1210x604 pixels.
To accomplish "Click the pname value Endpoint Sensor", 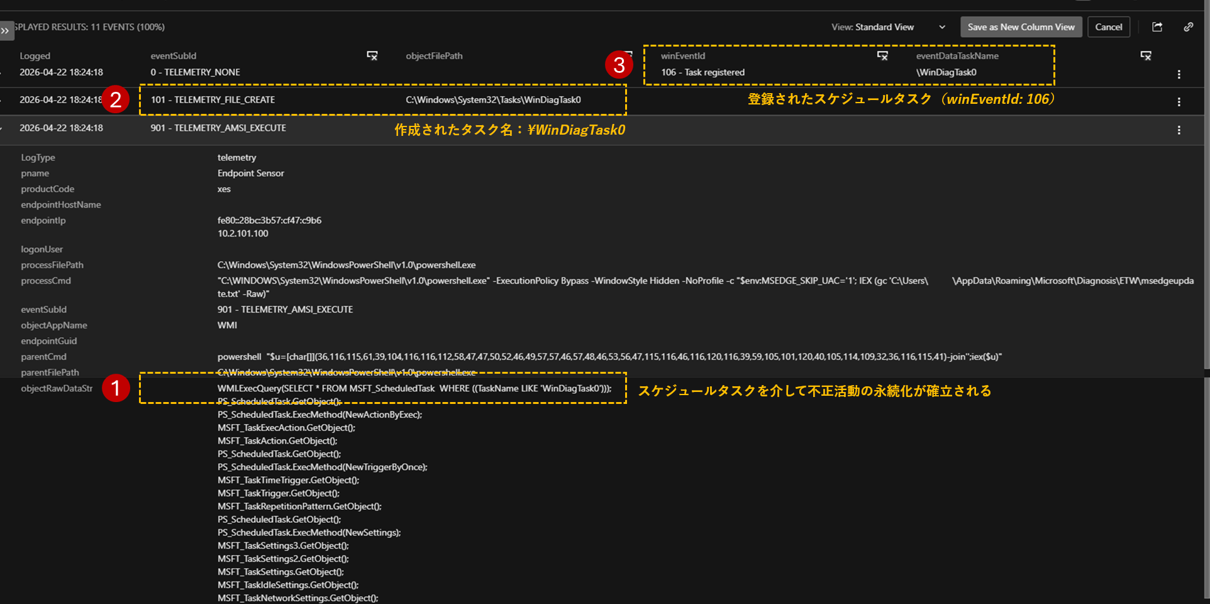I will pyautogui.click(x=250, y=173).
